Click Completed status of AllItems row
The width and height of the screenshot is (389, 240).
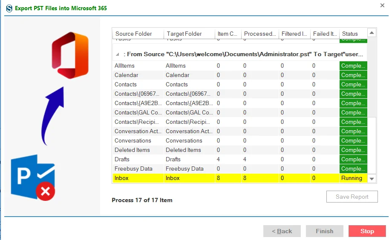point(353,66)
